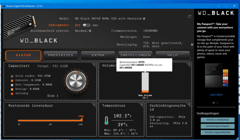Click the Volledig color swatch
The height and width of the screenshot is (140, 240).
point(12,94)
